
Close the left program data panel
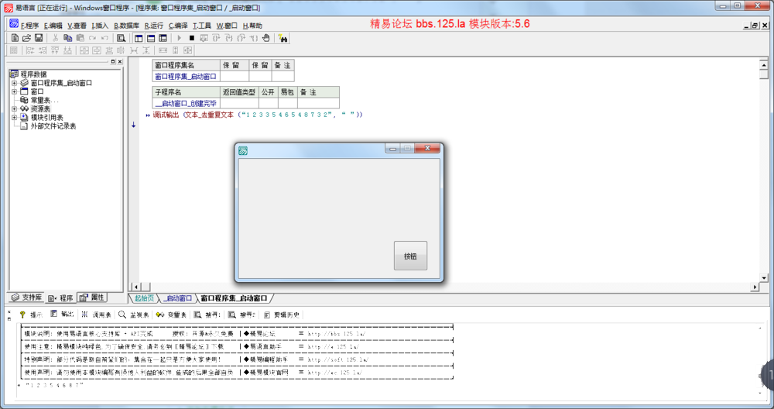point(119,61)
